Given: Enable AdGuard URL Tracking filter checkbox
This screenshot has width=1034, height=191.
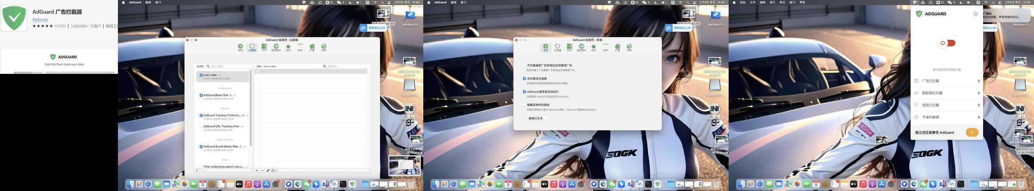Looking at the screenshot, I should click(x=201, y=126).
